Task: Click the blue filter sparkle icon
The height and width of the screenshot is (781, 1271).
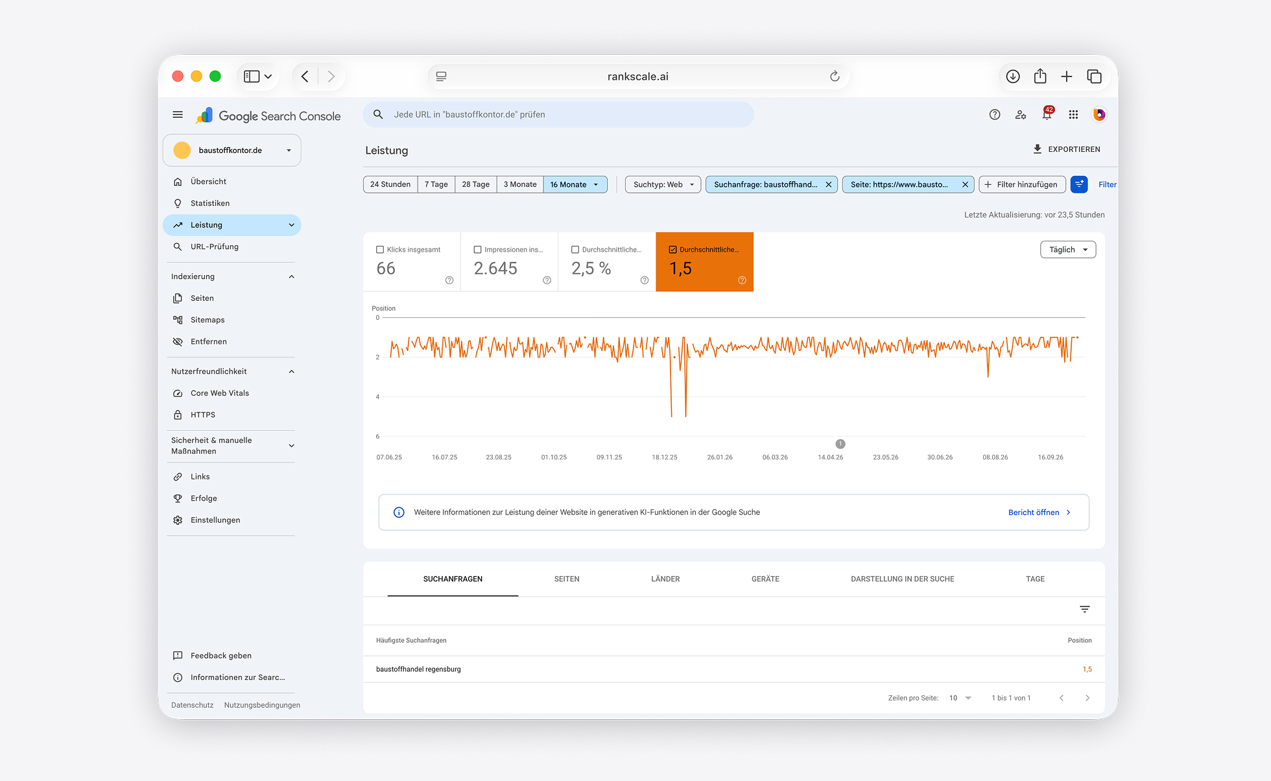Action: (1079, 185)
